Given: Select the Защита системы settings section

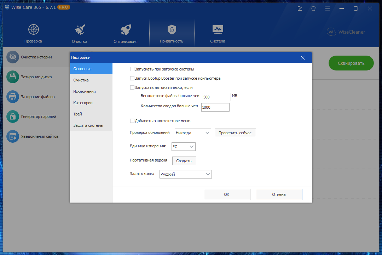Looking at the screenshot, I should 88,125.
